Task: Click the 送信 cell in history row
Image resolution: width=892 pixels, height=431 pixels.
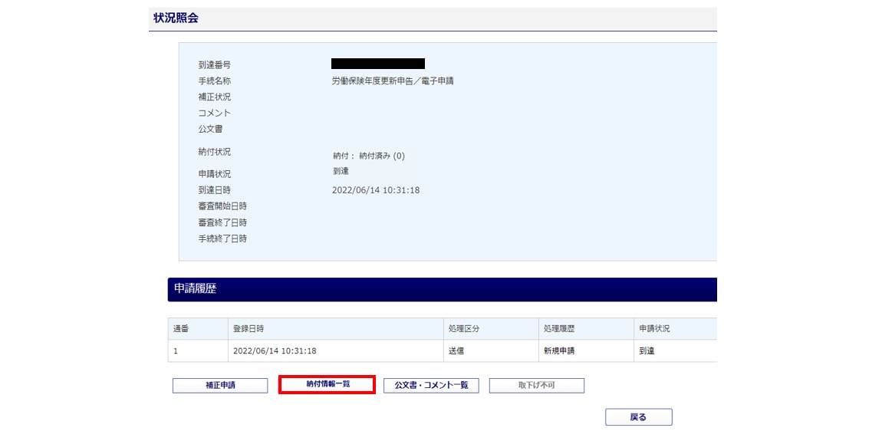Action: tap(456, 351)
